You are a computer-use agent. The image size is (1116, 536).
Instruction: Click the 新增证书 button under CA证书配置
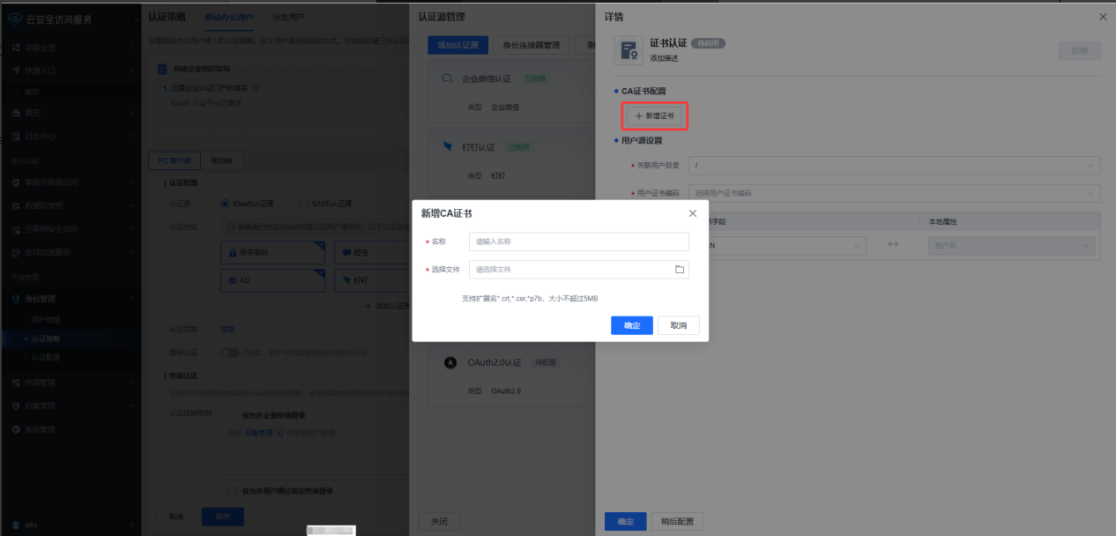click(x=654, y=115)
